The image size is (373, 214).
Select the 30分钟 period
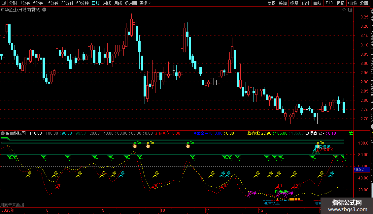point(67,3)
